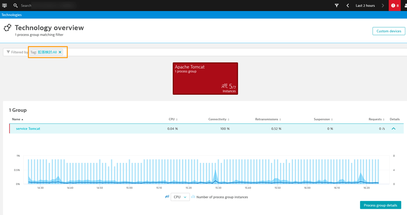Open the management zone filter funnel icon

coord(337,5)
